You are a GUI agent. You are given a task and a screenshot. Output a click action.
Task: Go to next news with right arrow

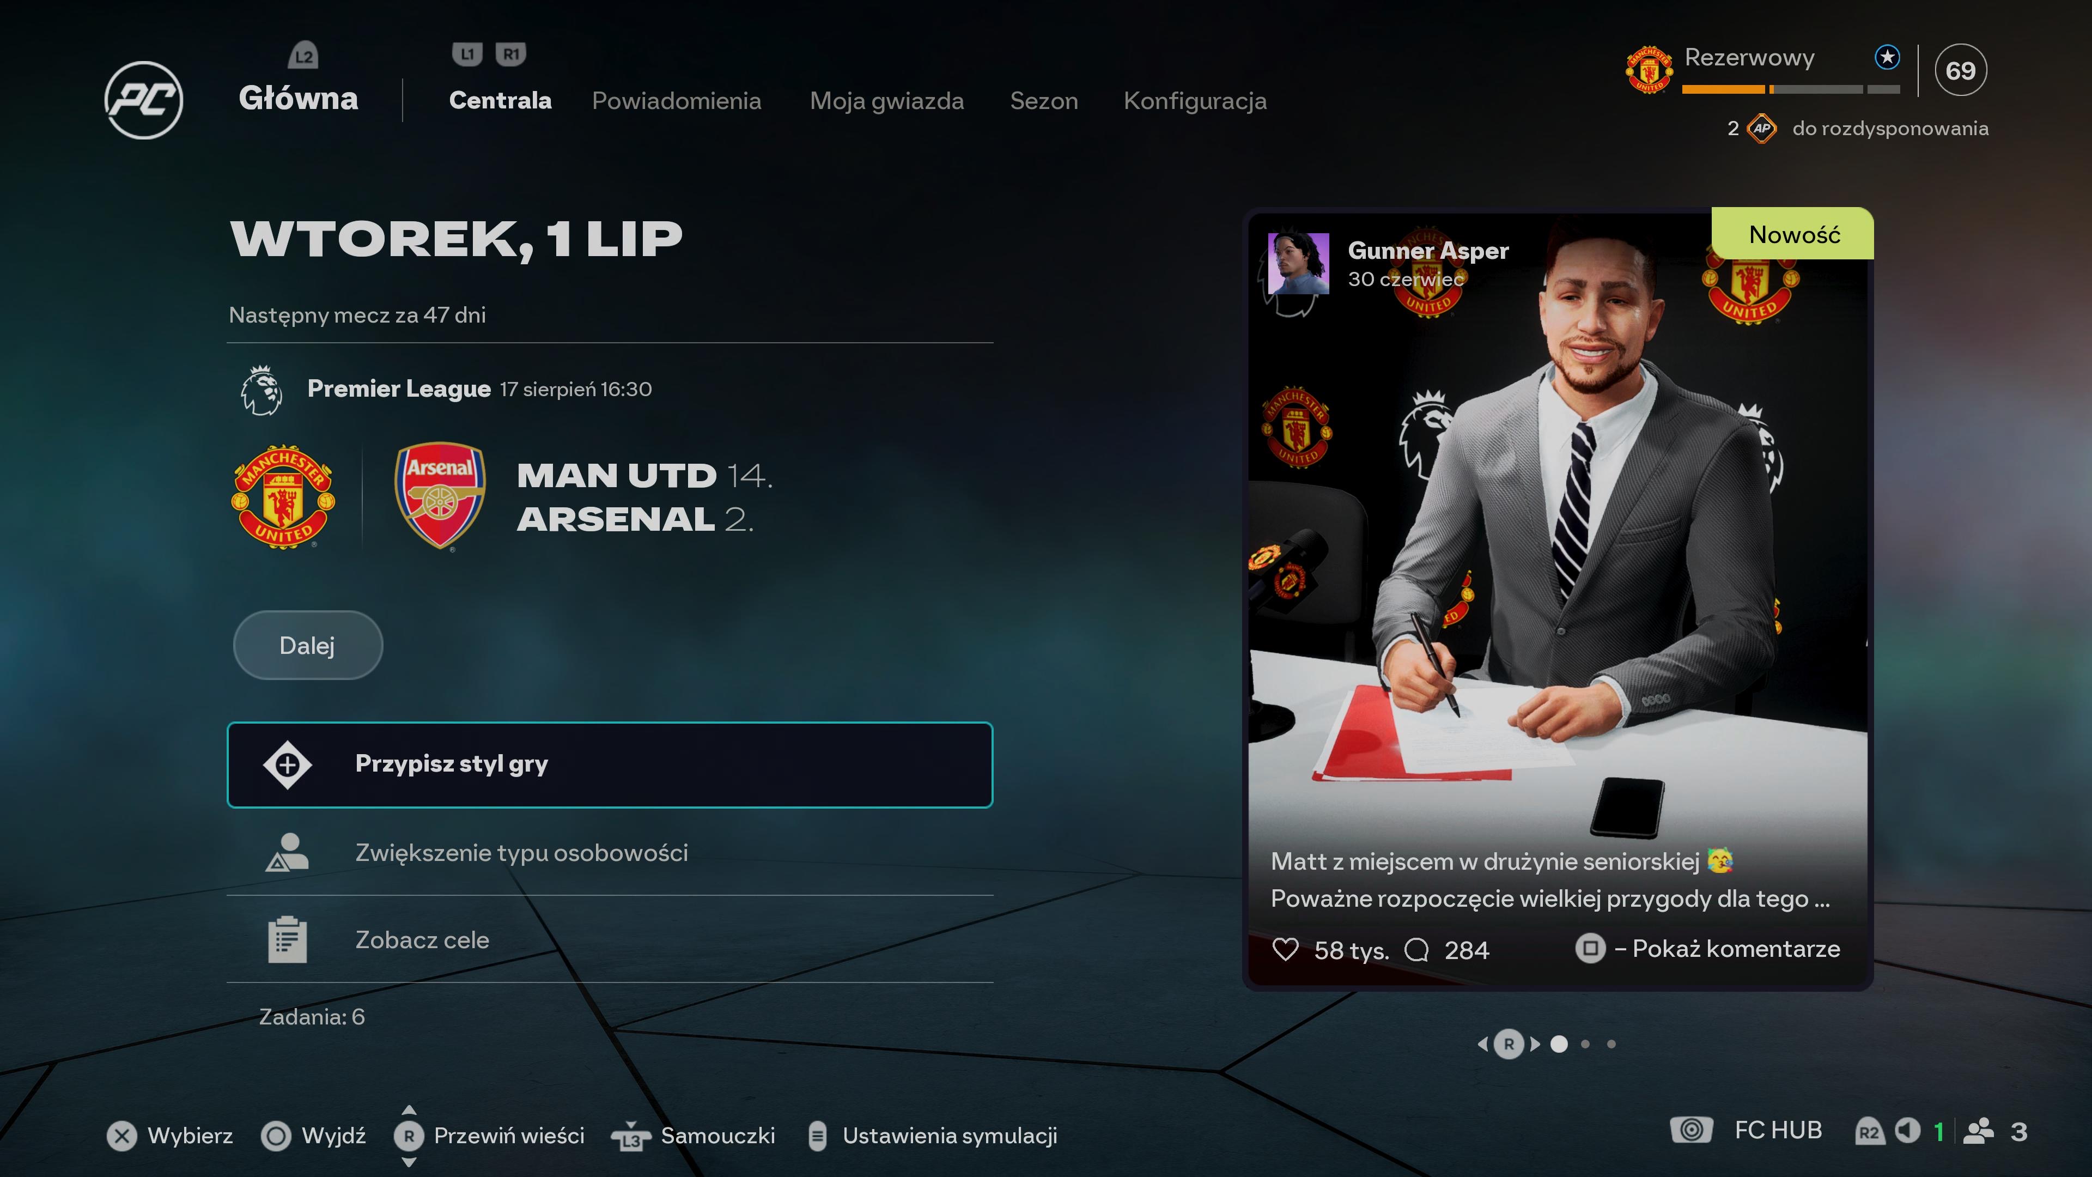(1535, 1044)
